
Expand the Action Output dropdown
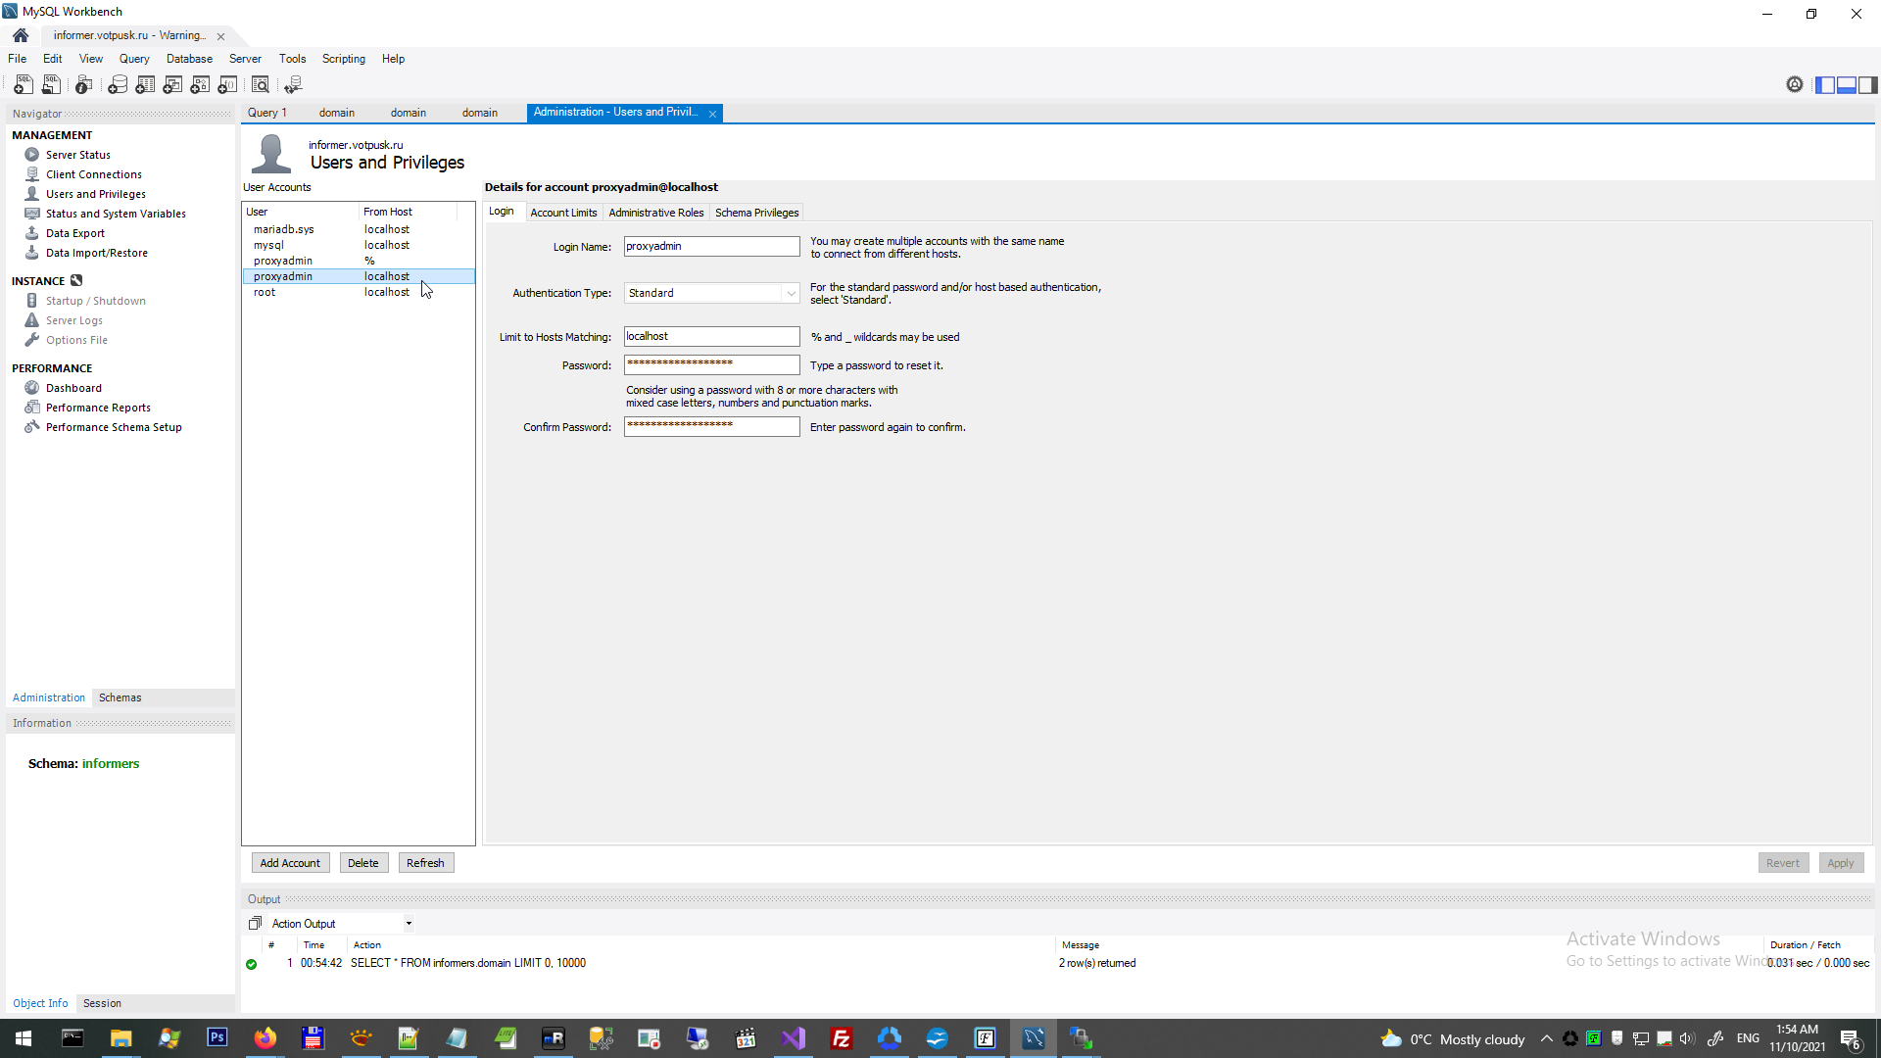pos(409,924)
